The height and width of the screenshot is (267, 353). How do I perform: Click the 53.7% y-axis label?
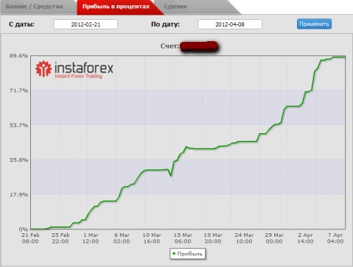18,125
